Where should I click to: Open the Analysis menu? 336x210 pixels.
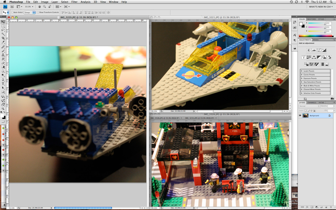tap(85, 2)
